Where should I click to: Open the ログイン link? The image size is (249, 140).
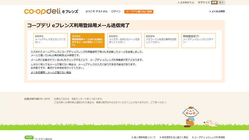pos(116,12)
